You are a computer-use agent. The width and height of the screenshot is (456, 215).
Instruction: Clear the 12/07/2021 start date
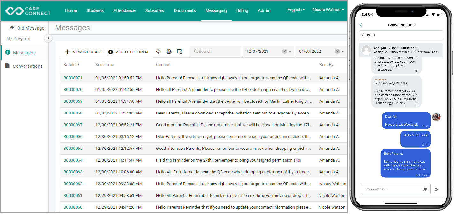[x=285, y=51]
